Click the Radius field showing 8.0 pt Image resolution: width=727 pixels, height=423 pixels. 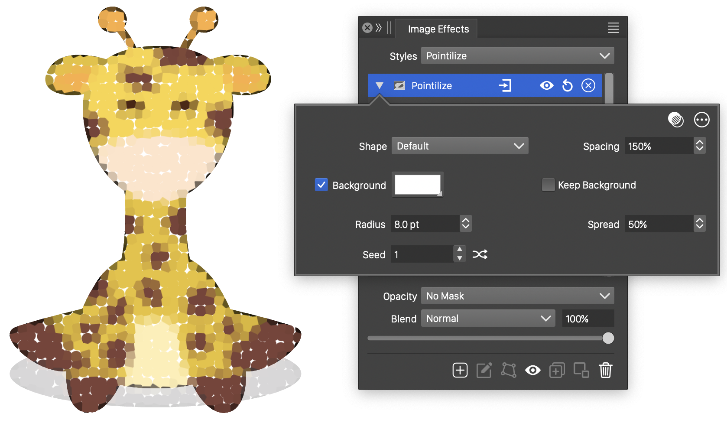click(425, 224)
